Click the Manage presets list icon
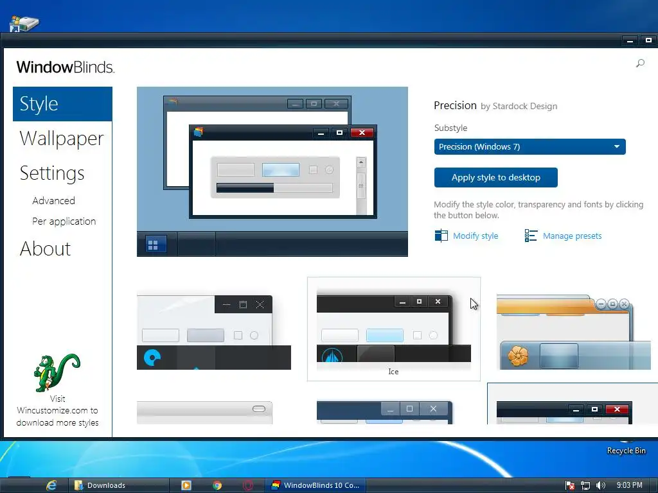This screenshot has width=658, height=493. coord(531,236)
